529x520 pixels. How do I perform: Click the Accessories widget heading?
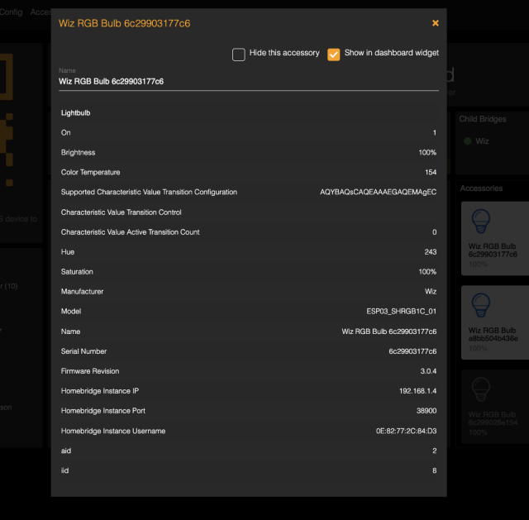481,188
